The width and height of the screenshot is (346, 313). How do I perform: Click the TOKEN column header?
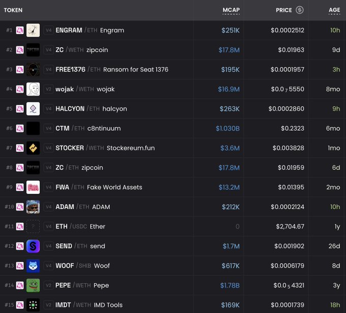(x=13, y=10)
